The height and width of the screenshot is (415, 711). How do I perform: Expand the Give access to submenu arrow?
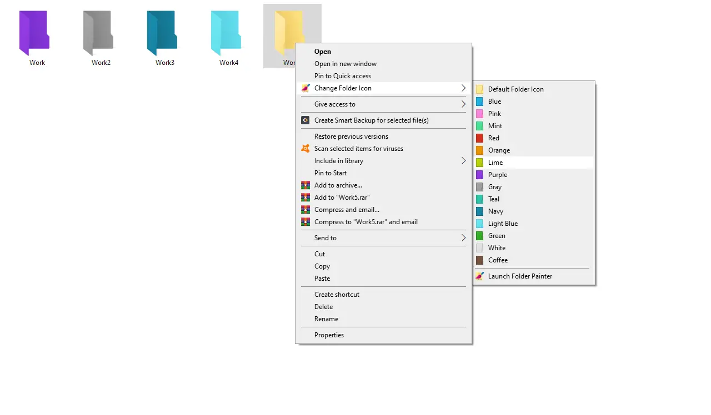463,104
